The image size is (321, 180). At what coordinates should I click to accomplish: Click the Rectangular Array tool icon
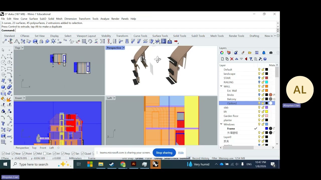pyautogui.click(x=84, y=41)
